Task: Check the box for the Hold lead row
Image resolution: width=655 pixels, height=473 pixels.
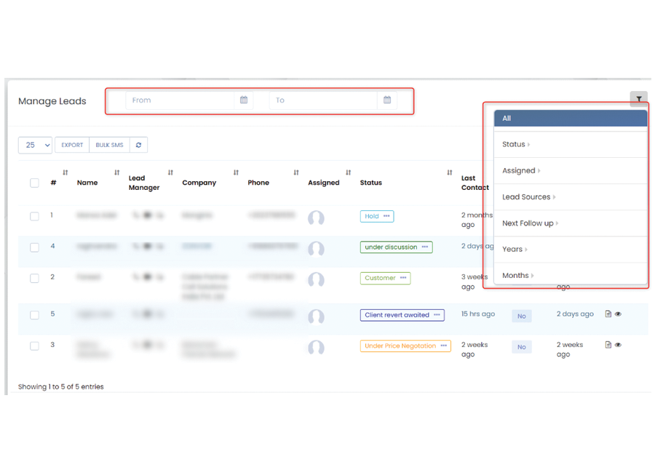Action: coord(34,216)
